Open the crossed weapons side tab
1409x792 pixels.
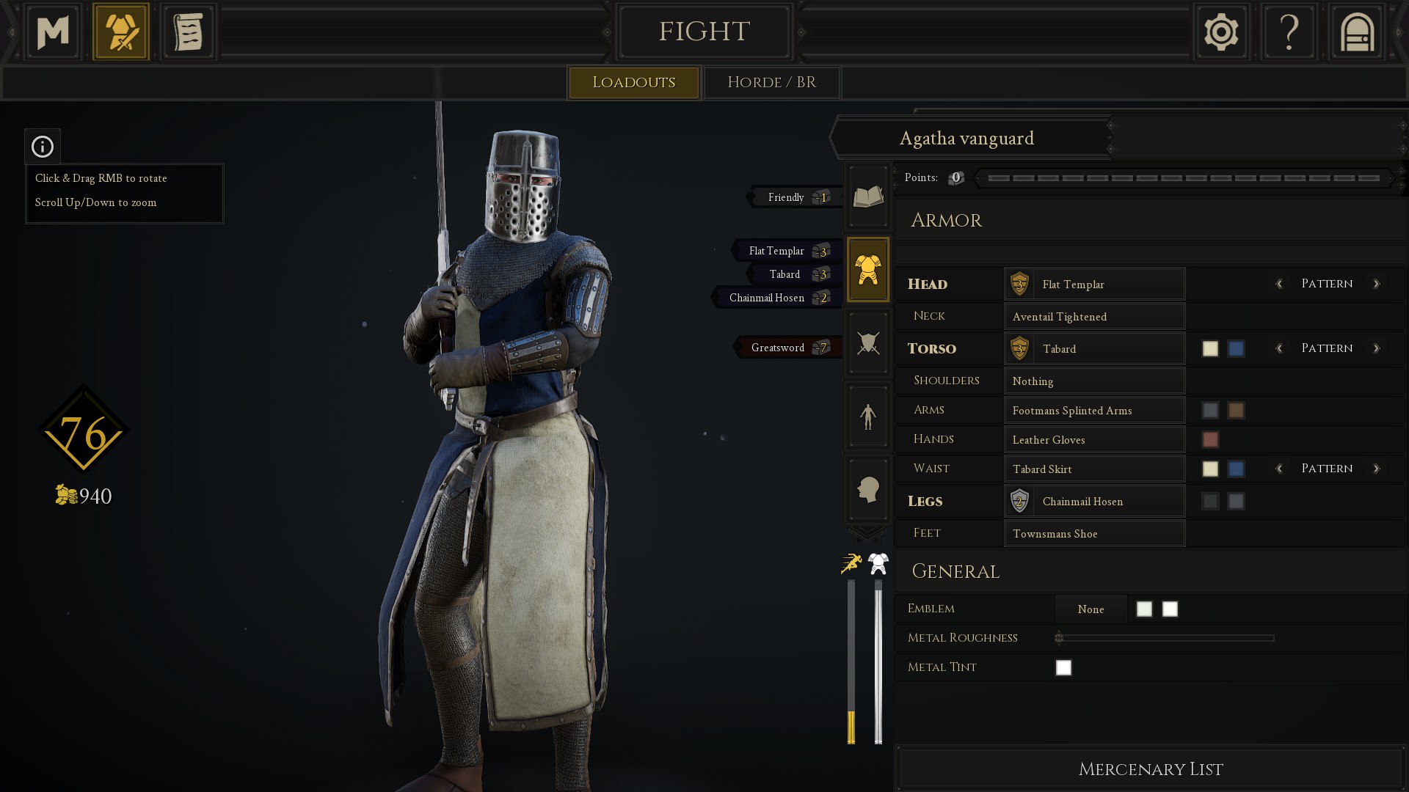(x=868, y=343)
